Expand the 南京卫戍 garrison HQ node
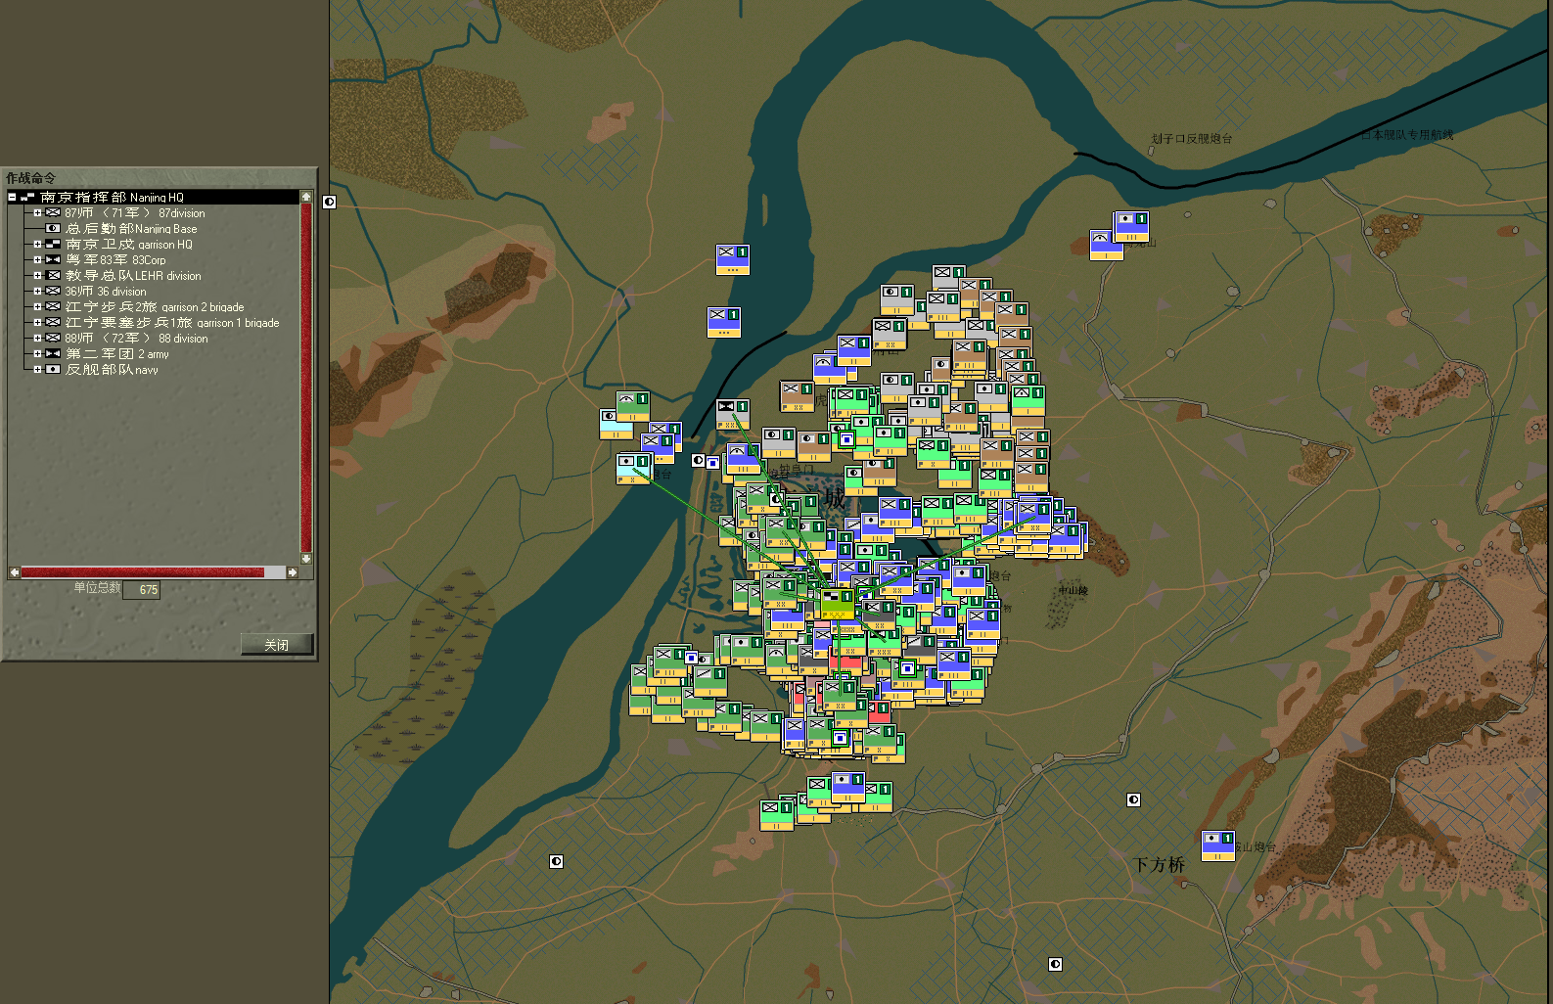Viewport: 1553px width, 1004px height. [37, 245]
